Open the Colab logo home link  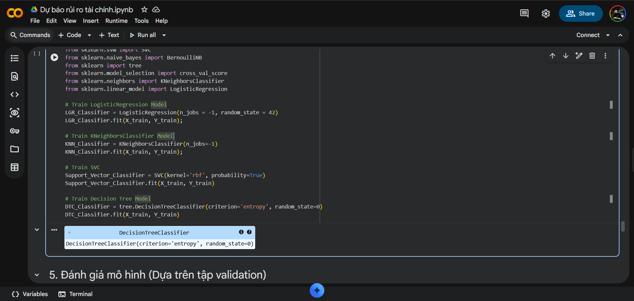pyautogui.click(x=15, y=13)
